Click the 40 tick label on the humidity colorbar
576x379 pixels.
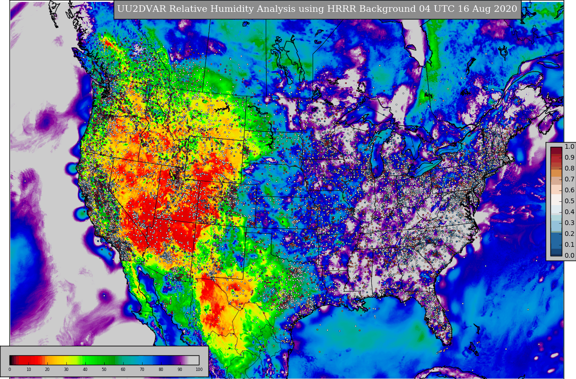(85, 370)
